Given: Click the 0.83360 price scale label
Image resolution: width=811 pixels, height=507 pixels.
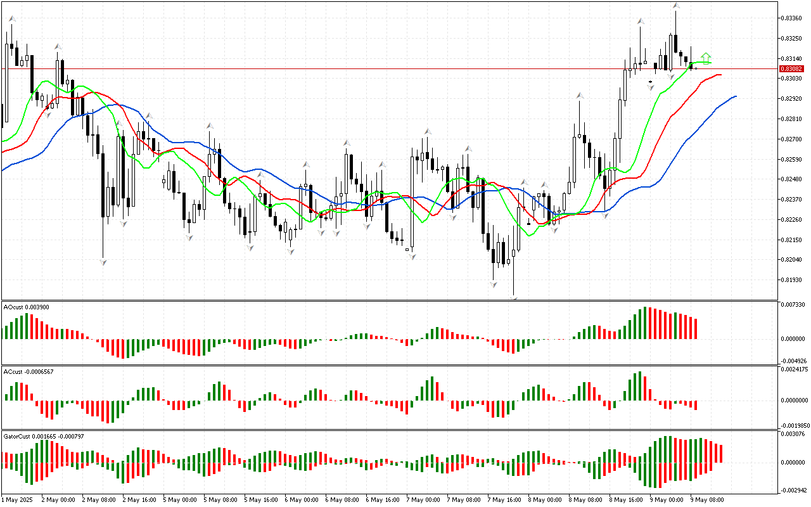Looking at the screenshot, I should click(x=793, y=18).
